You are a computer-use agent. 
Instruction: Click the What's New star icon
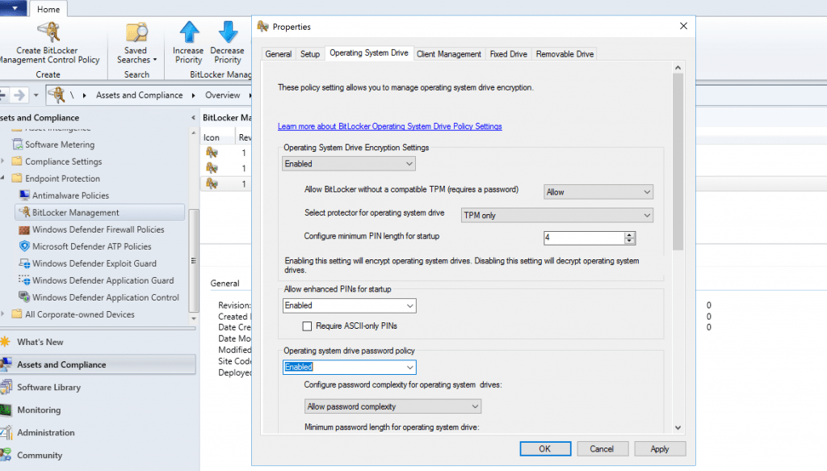(x=6, y=342)
